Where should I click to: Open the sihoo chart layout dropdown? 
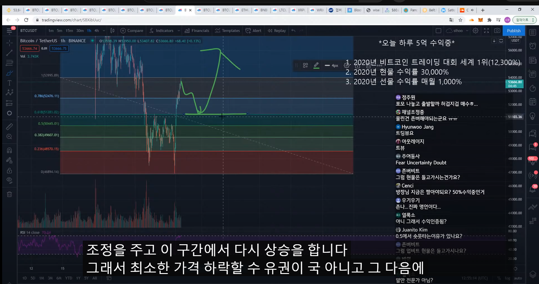457,31
